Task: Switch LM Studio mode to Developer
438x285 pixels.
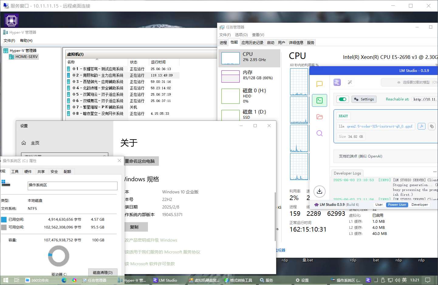Action: (x=420, y=205)
